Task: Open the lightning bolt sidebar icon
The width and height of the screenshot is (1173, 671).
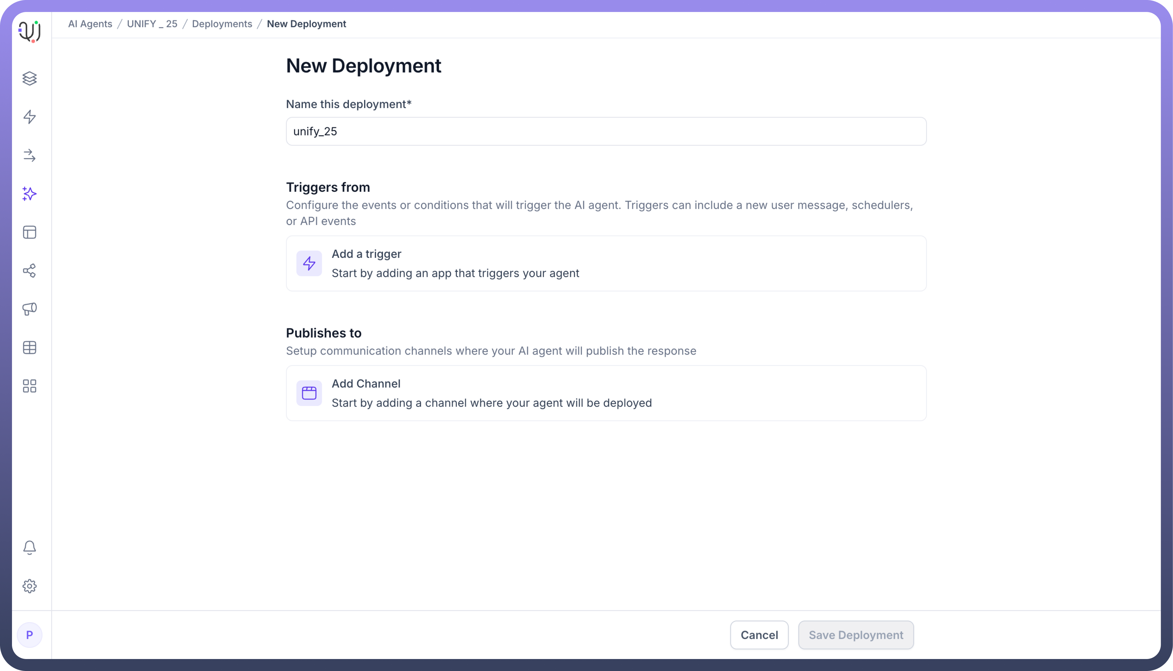Action: pyautogui.click(x=29, y=117)
